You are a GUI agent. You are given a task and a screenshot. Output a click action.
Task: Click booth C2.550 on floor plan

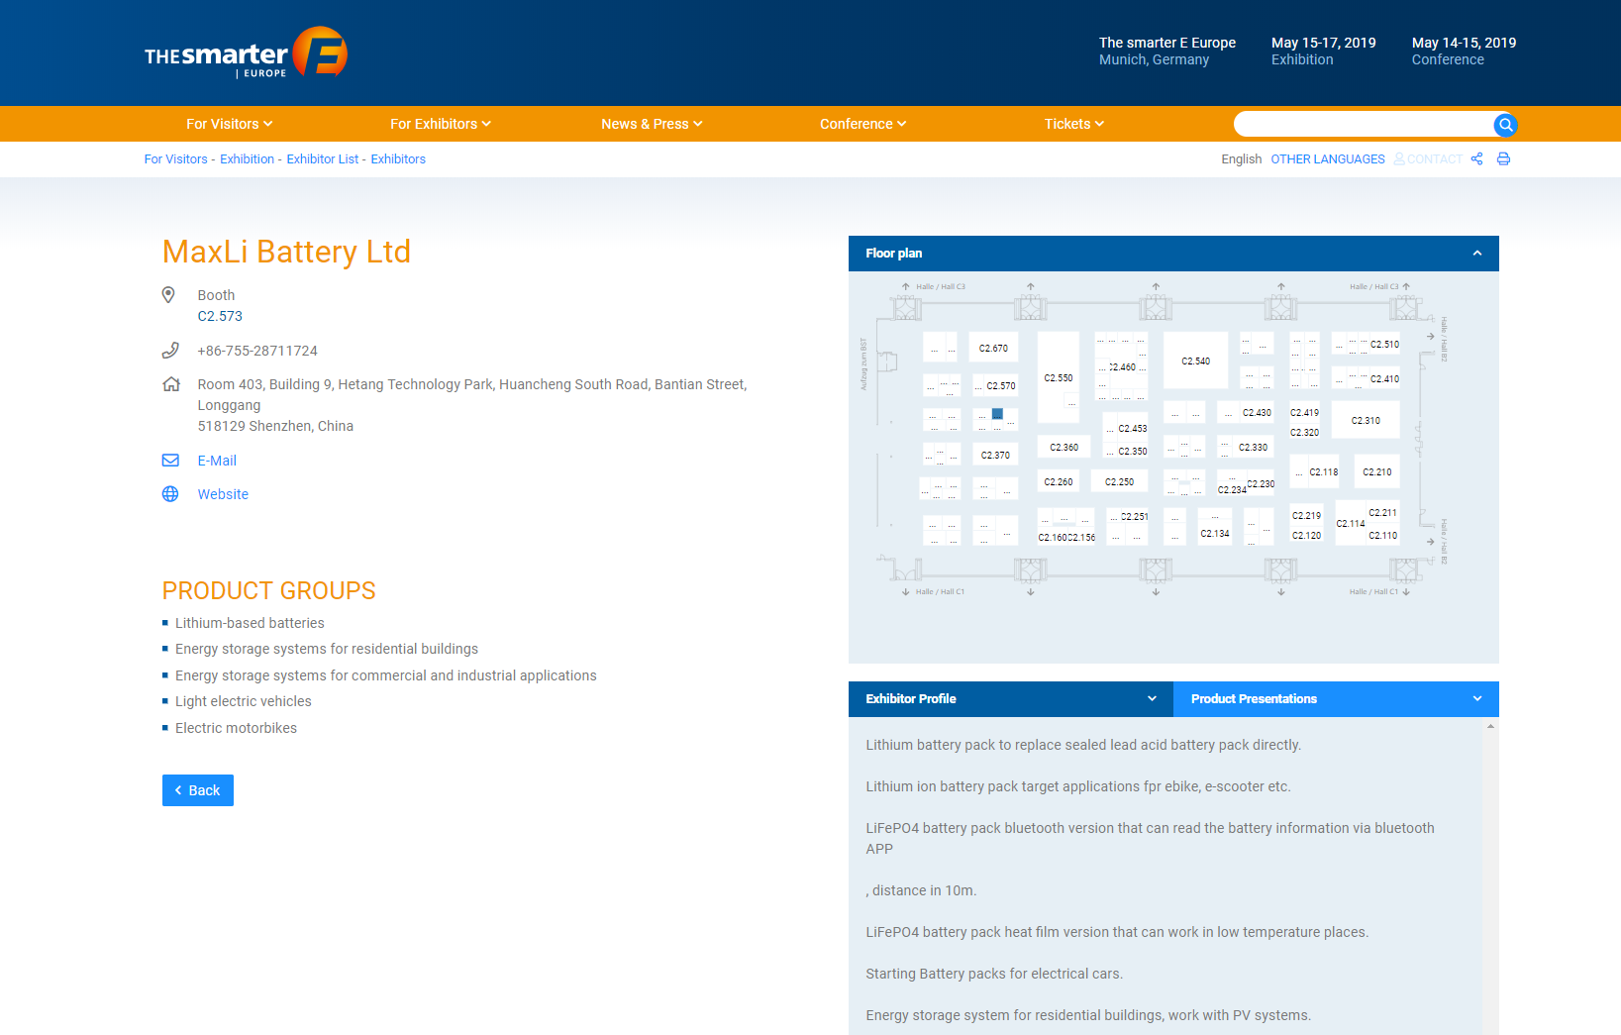1059,377
